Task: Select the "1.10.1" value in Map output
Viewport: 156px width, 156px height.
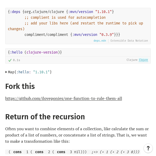Action: click(41, 72)
